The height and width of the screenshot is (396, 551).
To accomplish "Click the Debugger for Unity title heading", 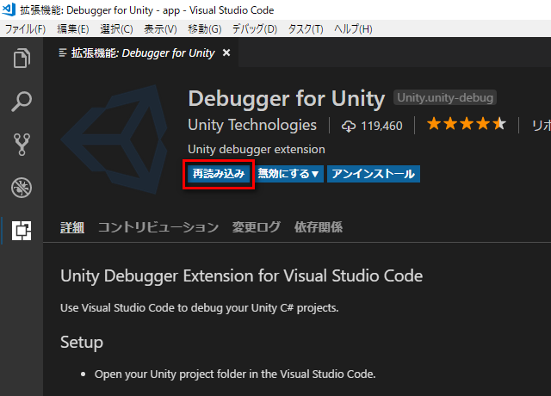I will [x=287, y=98].
